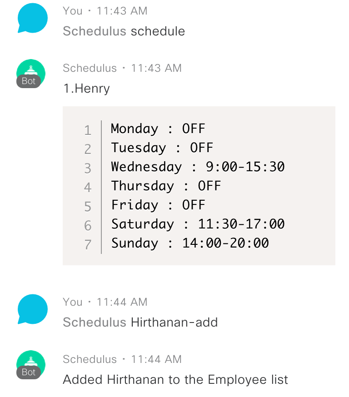Select the '1.Henry' message text
Image resolution: width=349 pixels, height=397 pixels.
click(86, 89)
